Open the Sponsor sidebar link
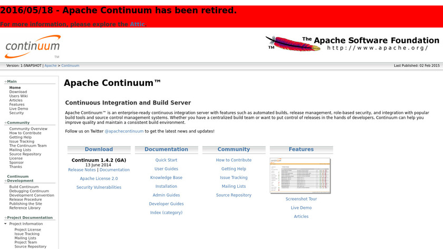The height and width of the screenshot is (249, 443). pyautogui.click(x=16, y=163)
